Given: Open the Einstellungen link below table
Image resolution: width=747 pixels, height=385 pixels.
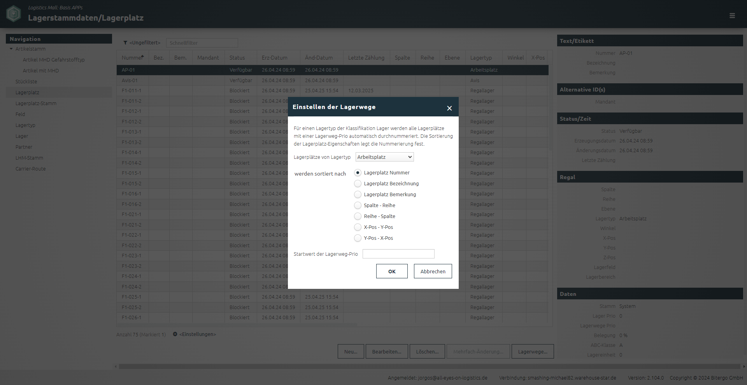Looking at the screenshot, I should point(197,334).
